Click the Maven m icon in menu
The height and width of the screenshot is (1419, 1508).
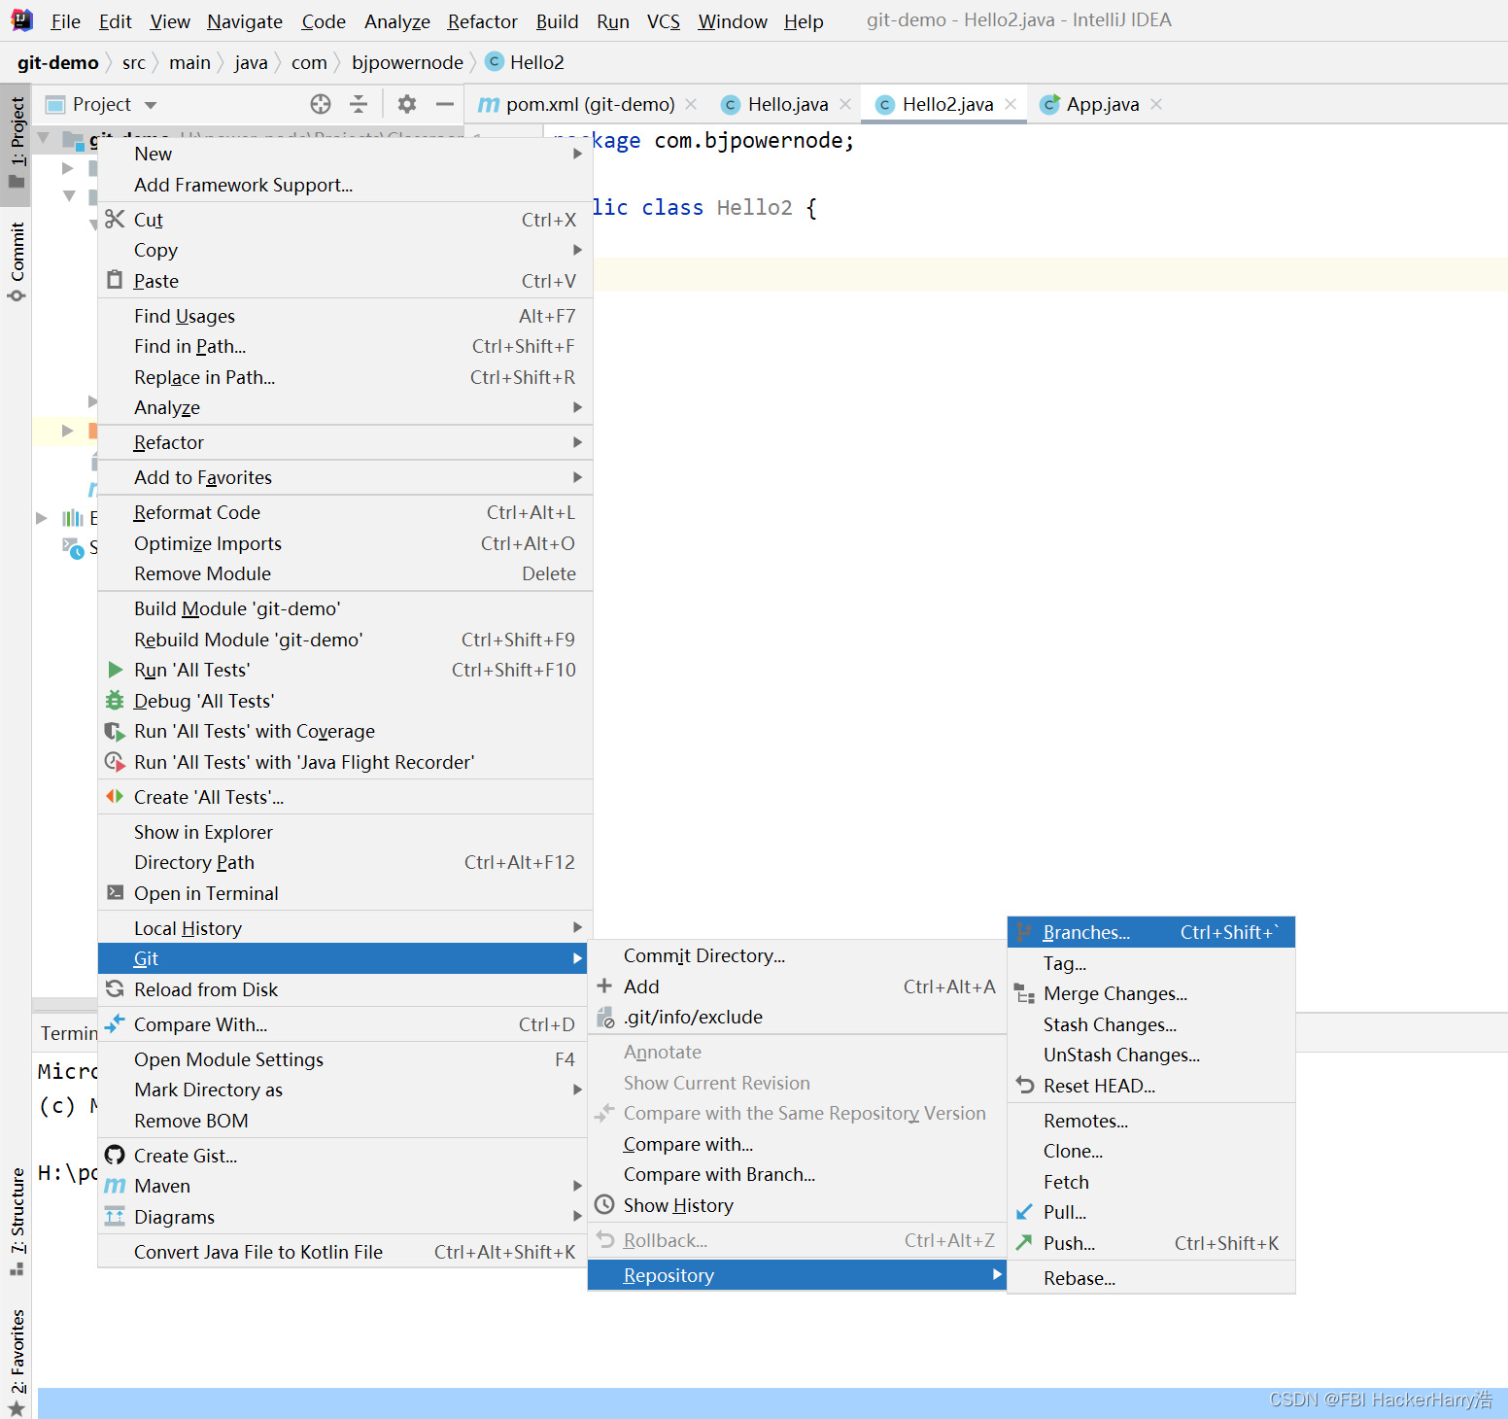115,1186
